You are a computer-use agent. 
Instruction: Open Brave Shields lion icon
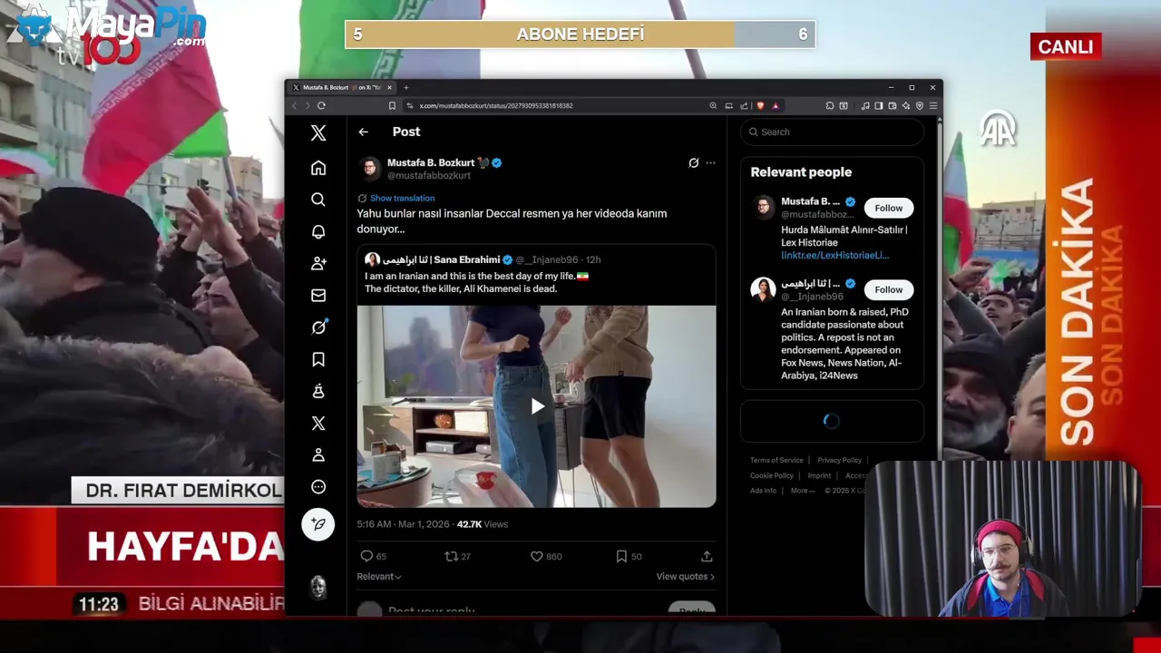(760, 105)
